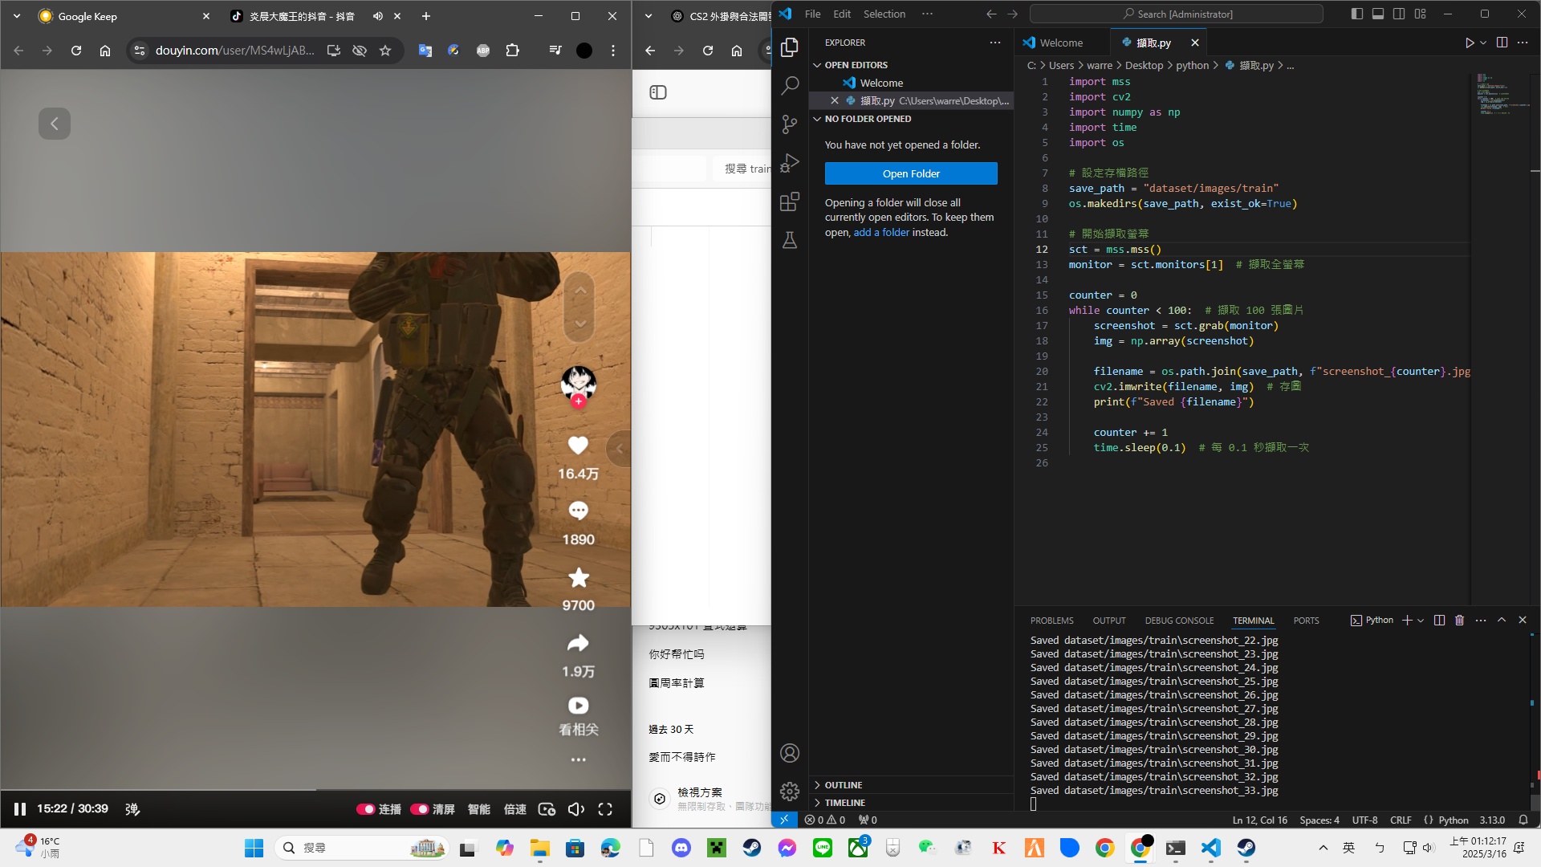Open the 倍速 playback speed control
Image resolution: width=1541 pixels, height=867 pixels.
(x=514, y=809)
